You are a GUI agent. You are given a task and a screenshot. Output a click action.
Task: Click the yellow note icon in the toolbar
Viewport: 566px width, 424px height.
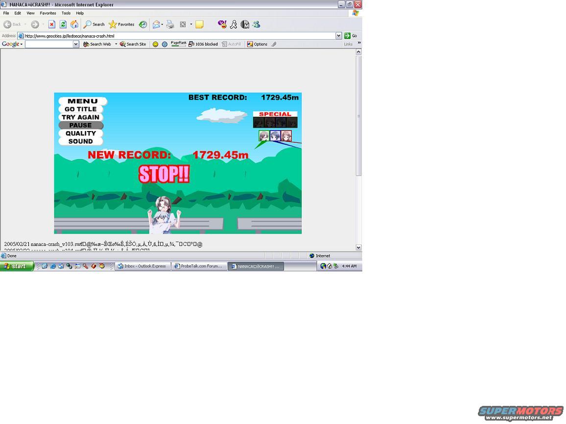tap(199, 24)
